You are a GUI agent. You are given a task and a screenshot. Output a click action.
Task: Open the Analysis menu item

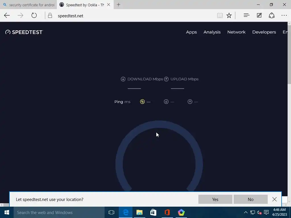click(x=212, y=32)
